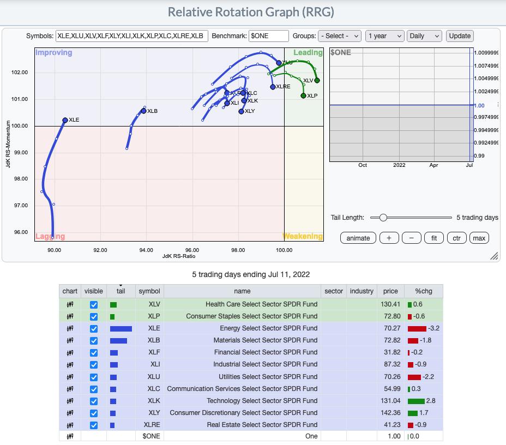Hide XLF from the graph
The image size is (506, 445).
pyautogui.click(x=94, y=353)
